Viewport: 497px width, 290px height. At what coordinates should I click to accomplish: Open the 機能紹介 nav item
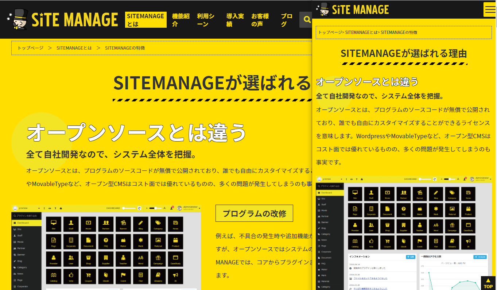tap(181, 20)
